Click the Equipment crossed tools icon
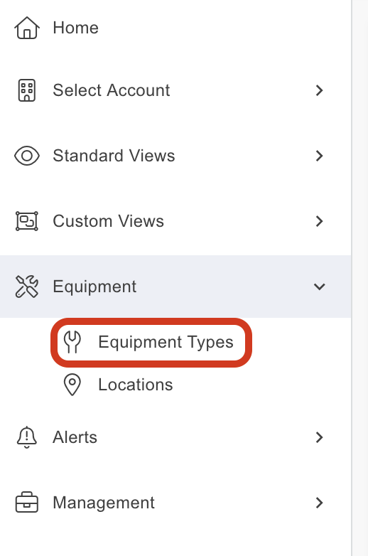The width and height of the screenshot is (368, 556). click(27, 287)
